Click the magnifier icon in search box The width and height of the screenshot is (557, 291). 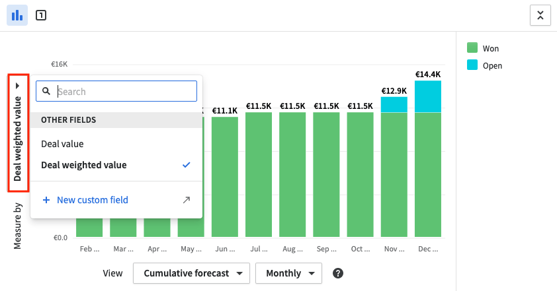pyautogui.click(x=47, y=92)
